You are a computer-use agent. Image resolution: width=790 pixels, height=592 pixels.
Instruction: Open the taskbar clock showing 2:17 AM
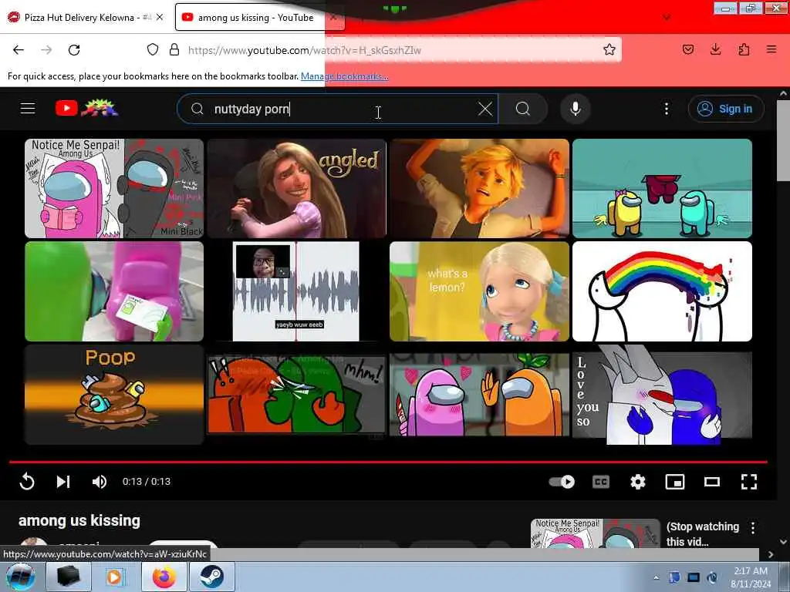tap(751, 577)
